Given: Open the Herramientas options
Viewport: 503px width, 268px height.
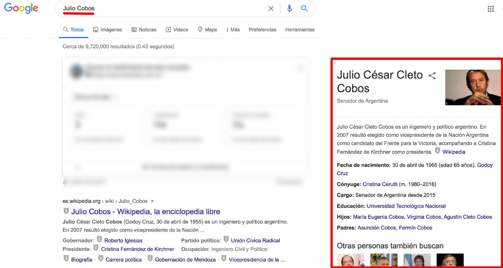Looking at the screenshot, I should pos(300,29).
